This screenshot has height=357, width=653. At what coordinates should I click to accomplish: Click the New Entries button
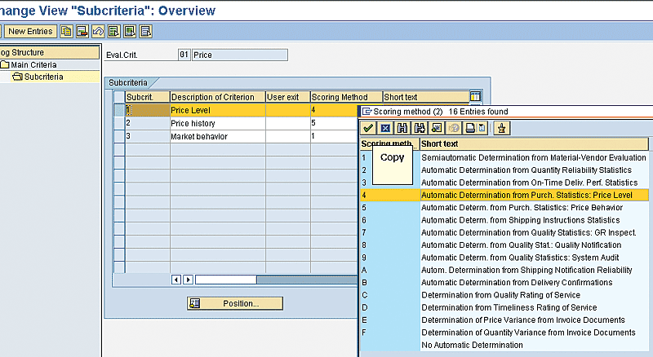tap(30, 32)
